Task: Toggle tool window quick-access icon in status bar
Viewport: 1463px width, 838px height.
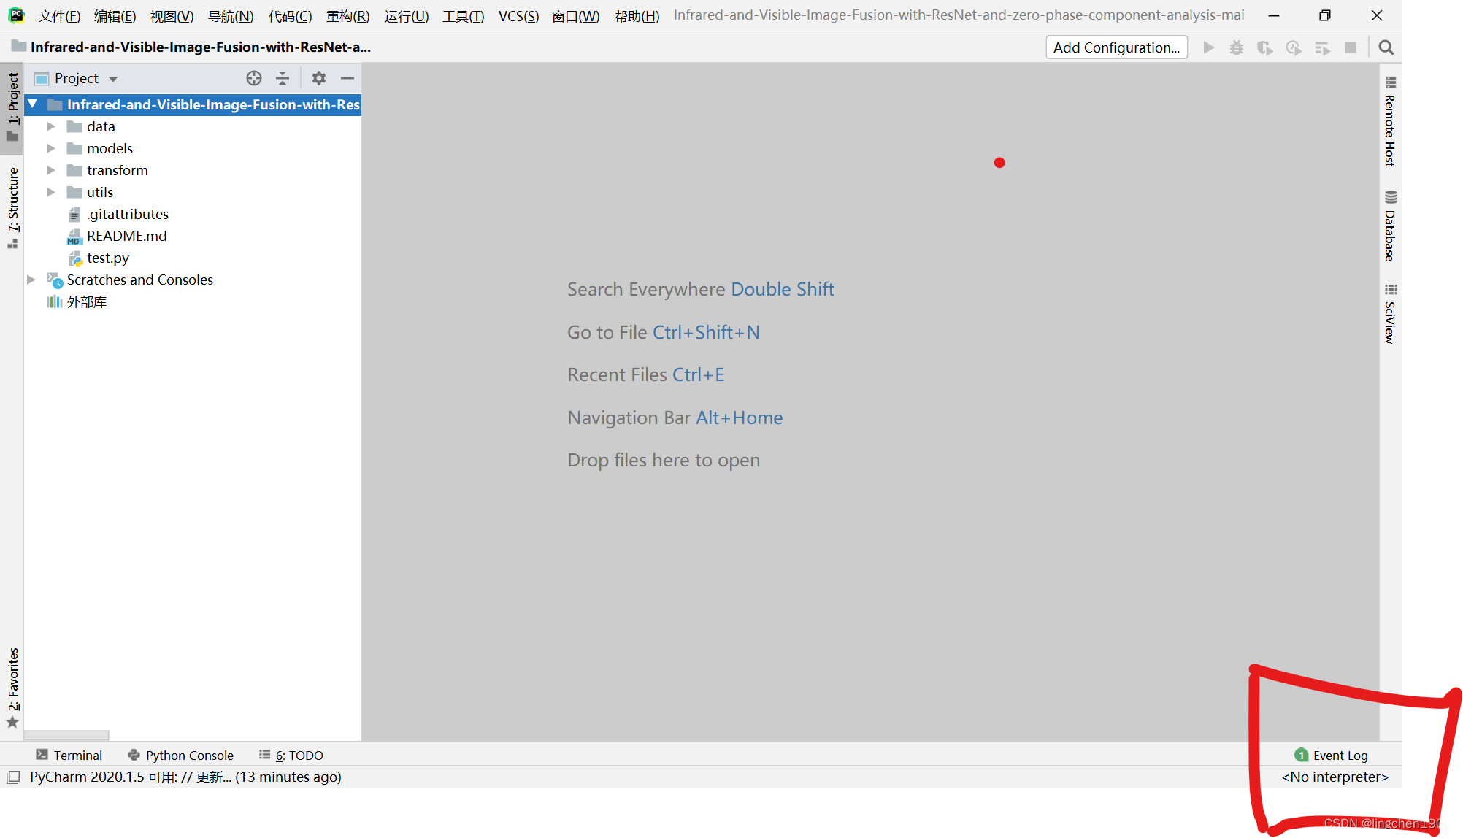Action: point(13,777)
